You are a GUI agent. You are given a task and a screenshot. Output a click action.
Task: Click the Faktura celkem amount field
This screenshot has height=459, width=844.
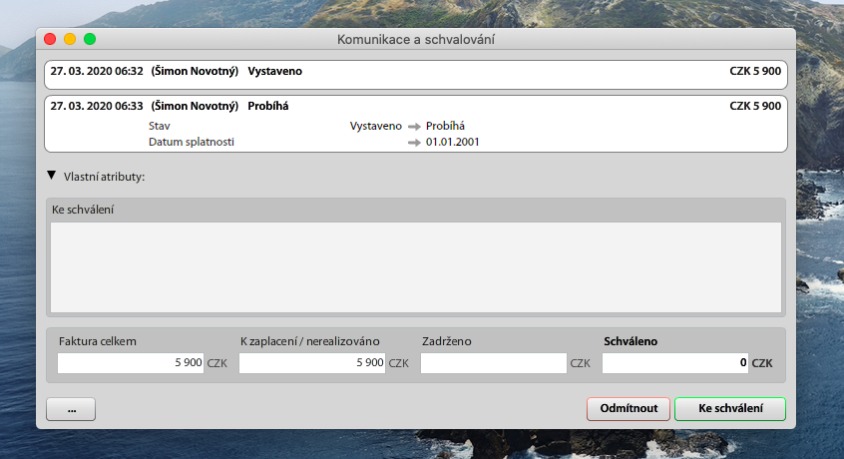pos(131,363)
